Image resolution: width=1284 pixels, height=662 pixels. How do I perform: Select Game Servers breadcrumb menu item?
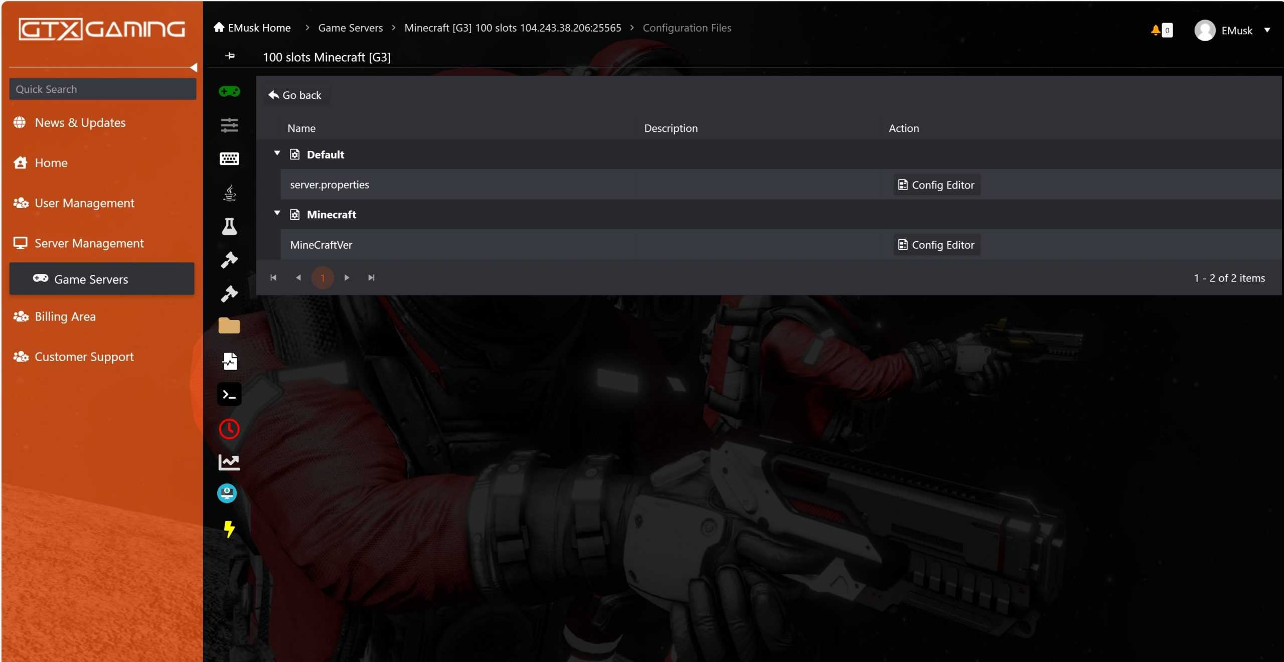pyautogui.click(x=350, y=28)
